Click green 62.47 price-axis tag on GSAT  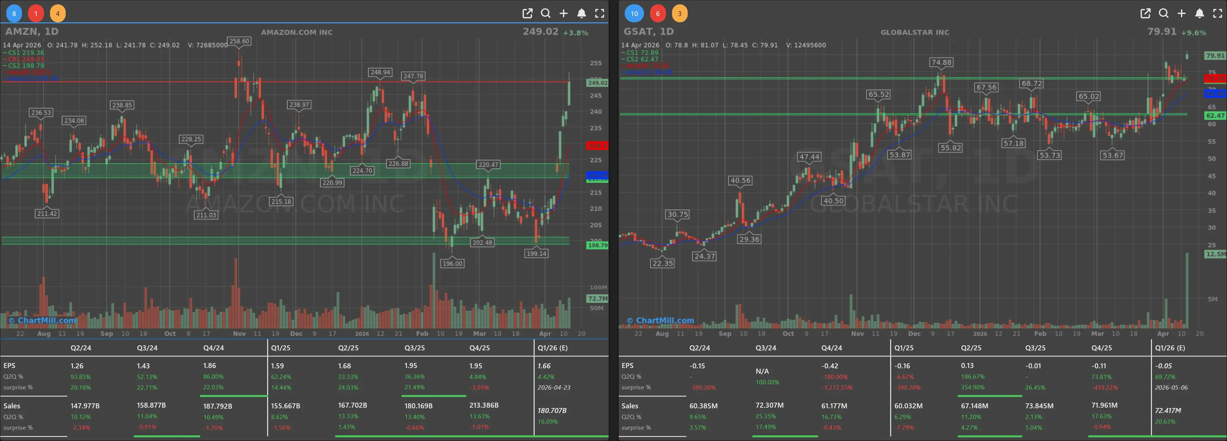(1215, 115)
